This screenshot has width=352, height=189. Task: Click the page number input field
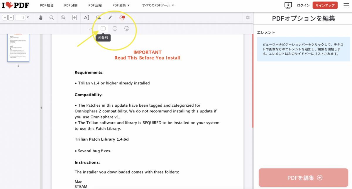click(20, 18)
